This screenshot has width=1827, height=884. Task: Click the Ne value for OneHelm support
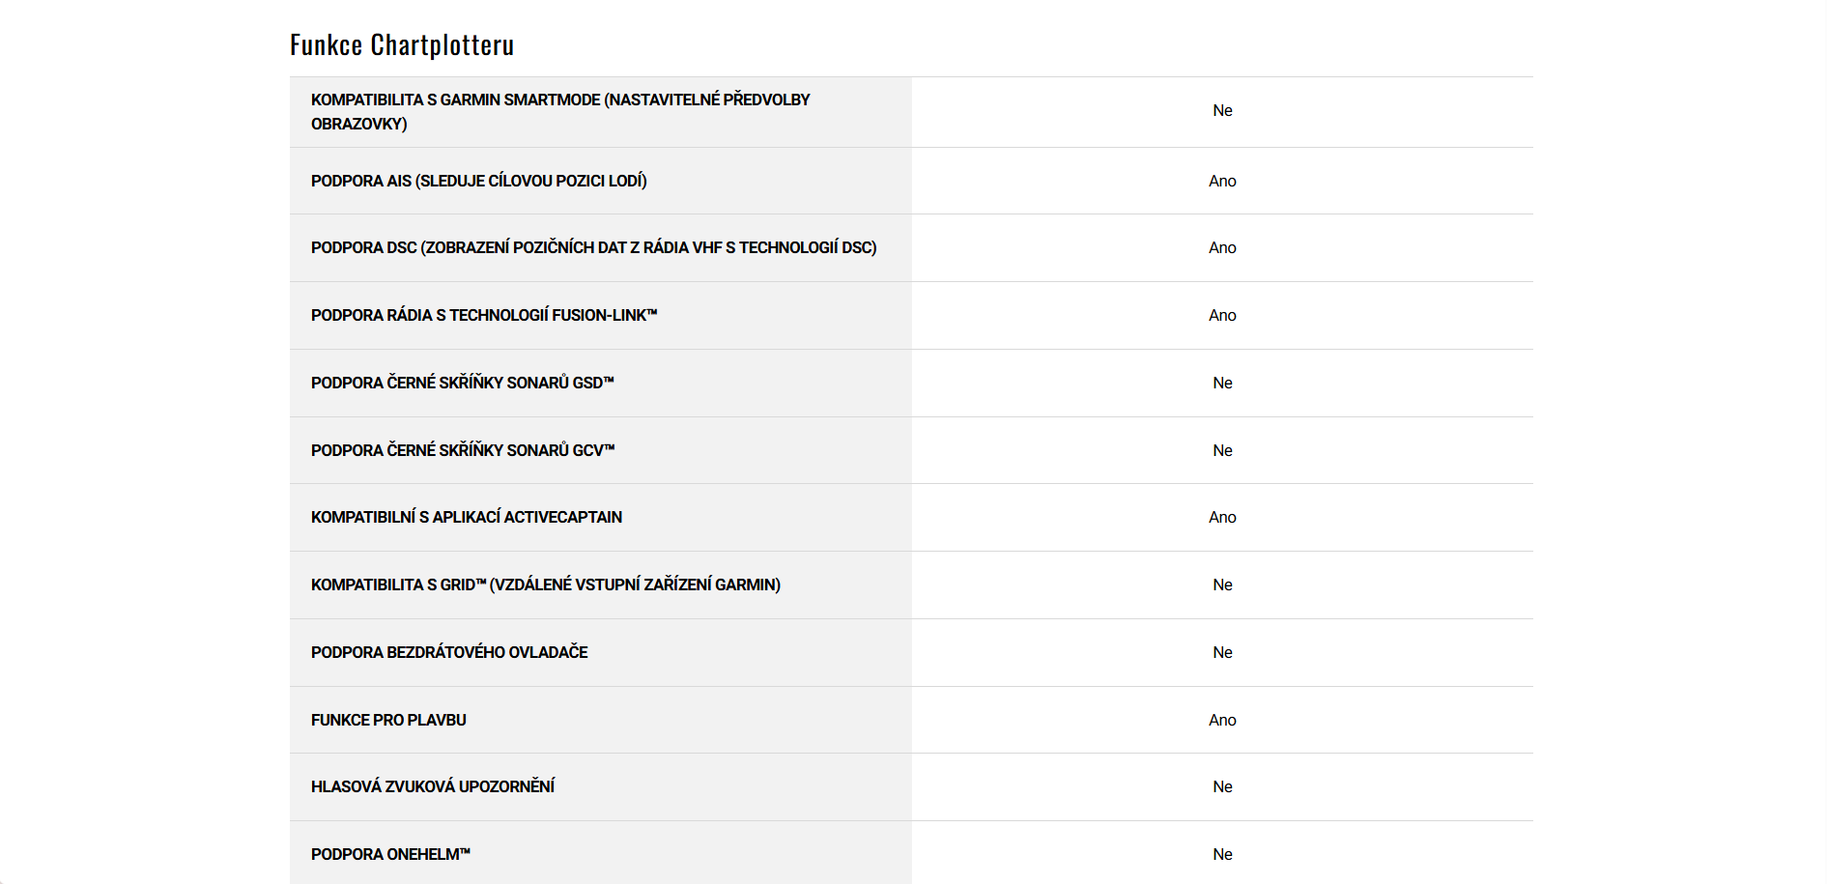(1222, 854)
